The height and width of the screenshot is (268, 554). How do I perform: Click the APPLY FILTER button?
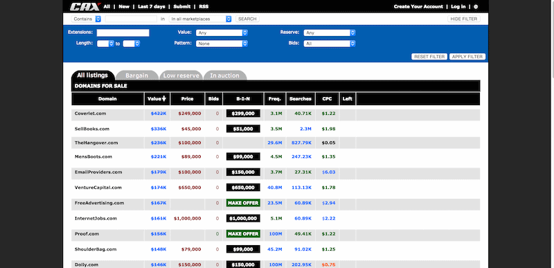[x=467, y=57]
